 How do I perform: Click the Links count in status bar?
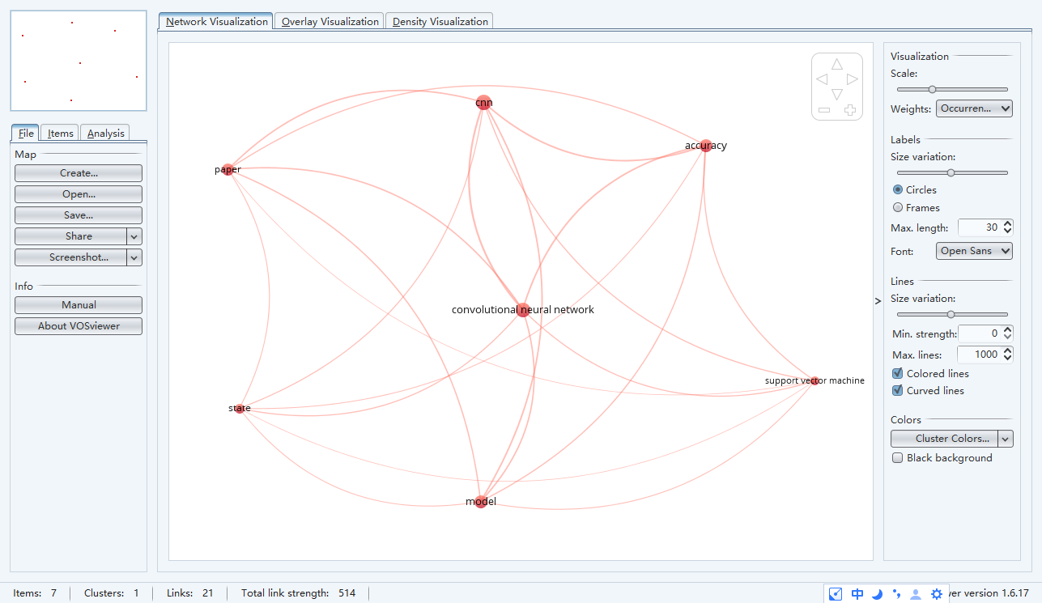pyautogui.click(x=208, y=593)
